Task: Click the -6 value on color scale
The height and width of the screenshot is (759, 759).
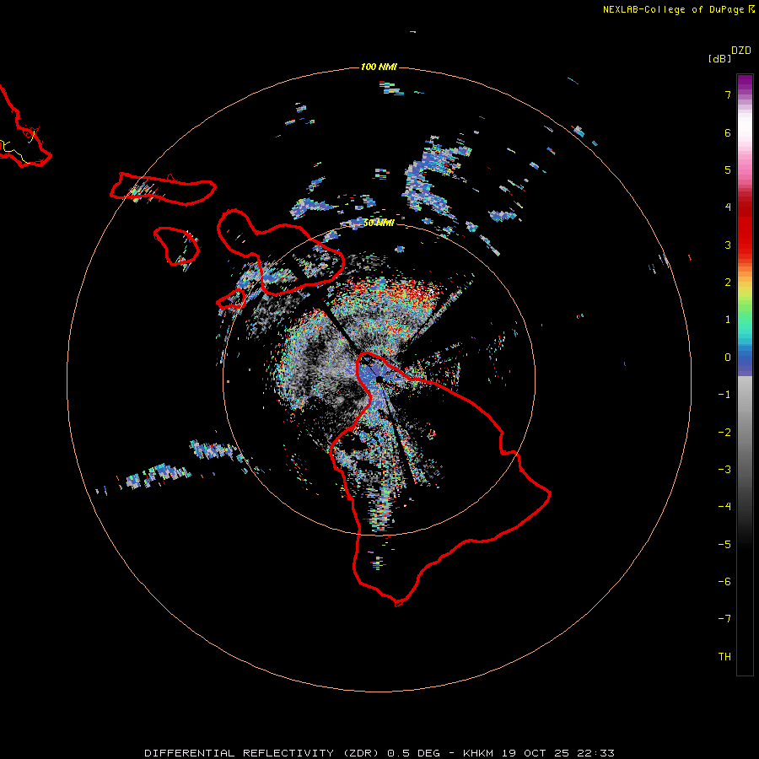Action: [x=724, y=582]
